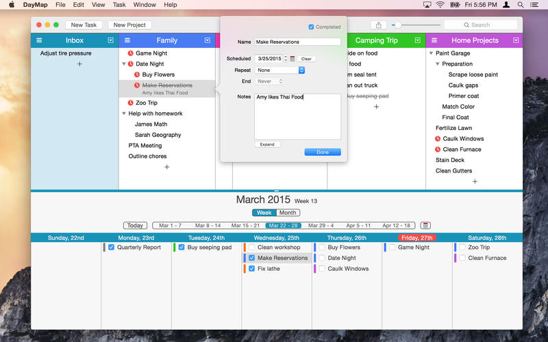This screenshot has width=548, height=342.
Task: Select the Adjust tire pressure task
Action: 66,53
